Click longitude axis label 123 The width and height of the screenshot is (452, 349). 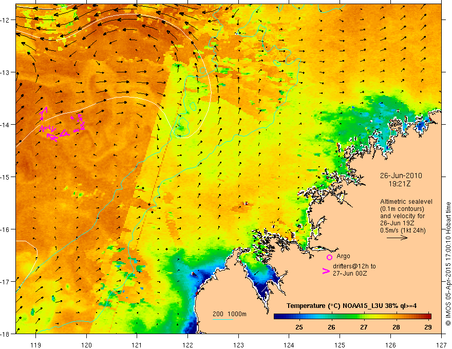[x=238, y=345]
